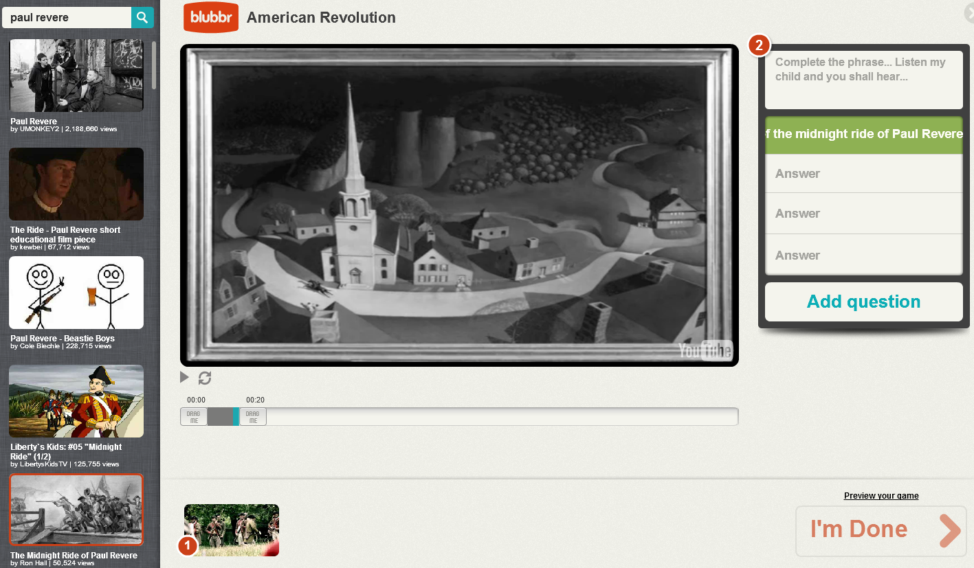The width and height of the screenshot is (974, 568).
Task: Select The Ride short educational film thumbnail
Action: tap(76, 184)
